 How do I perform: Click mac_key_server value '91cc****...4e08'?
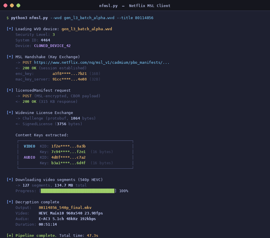(x=70, y=79)
